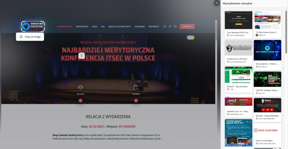Open 'HAKIM SLOT OFFICIAL' facebook result
Viewport: 288px width, 149px height.
(238, 52)
